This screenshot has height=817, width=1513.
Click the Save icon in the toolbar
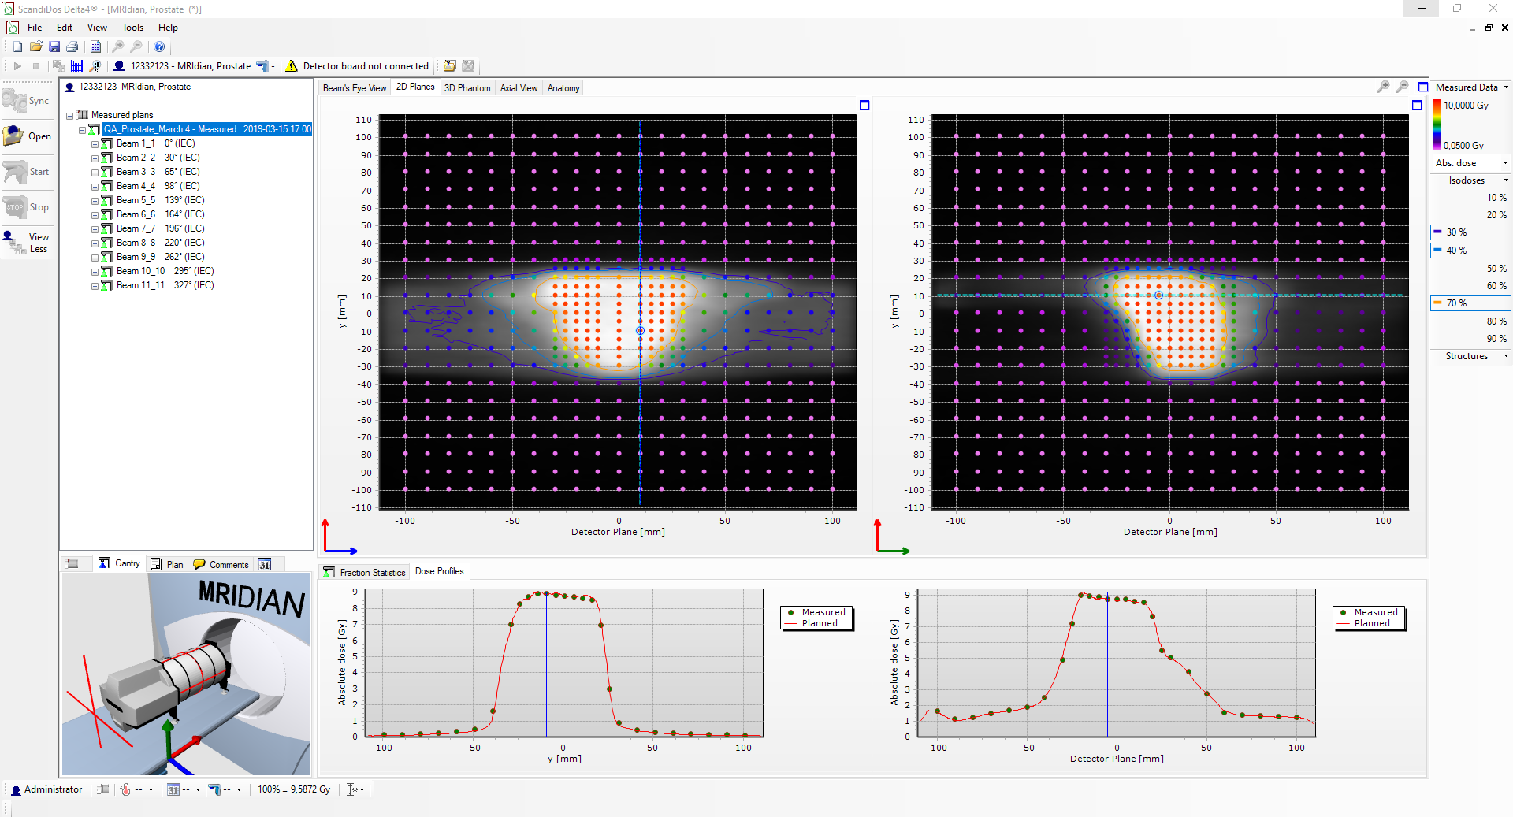point(54,47)
